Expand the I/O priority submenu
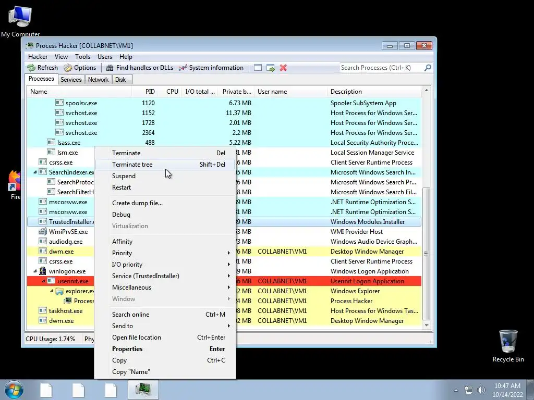This screenshot has height=400, width=534. coord(165,264)
